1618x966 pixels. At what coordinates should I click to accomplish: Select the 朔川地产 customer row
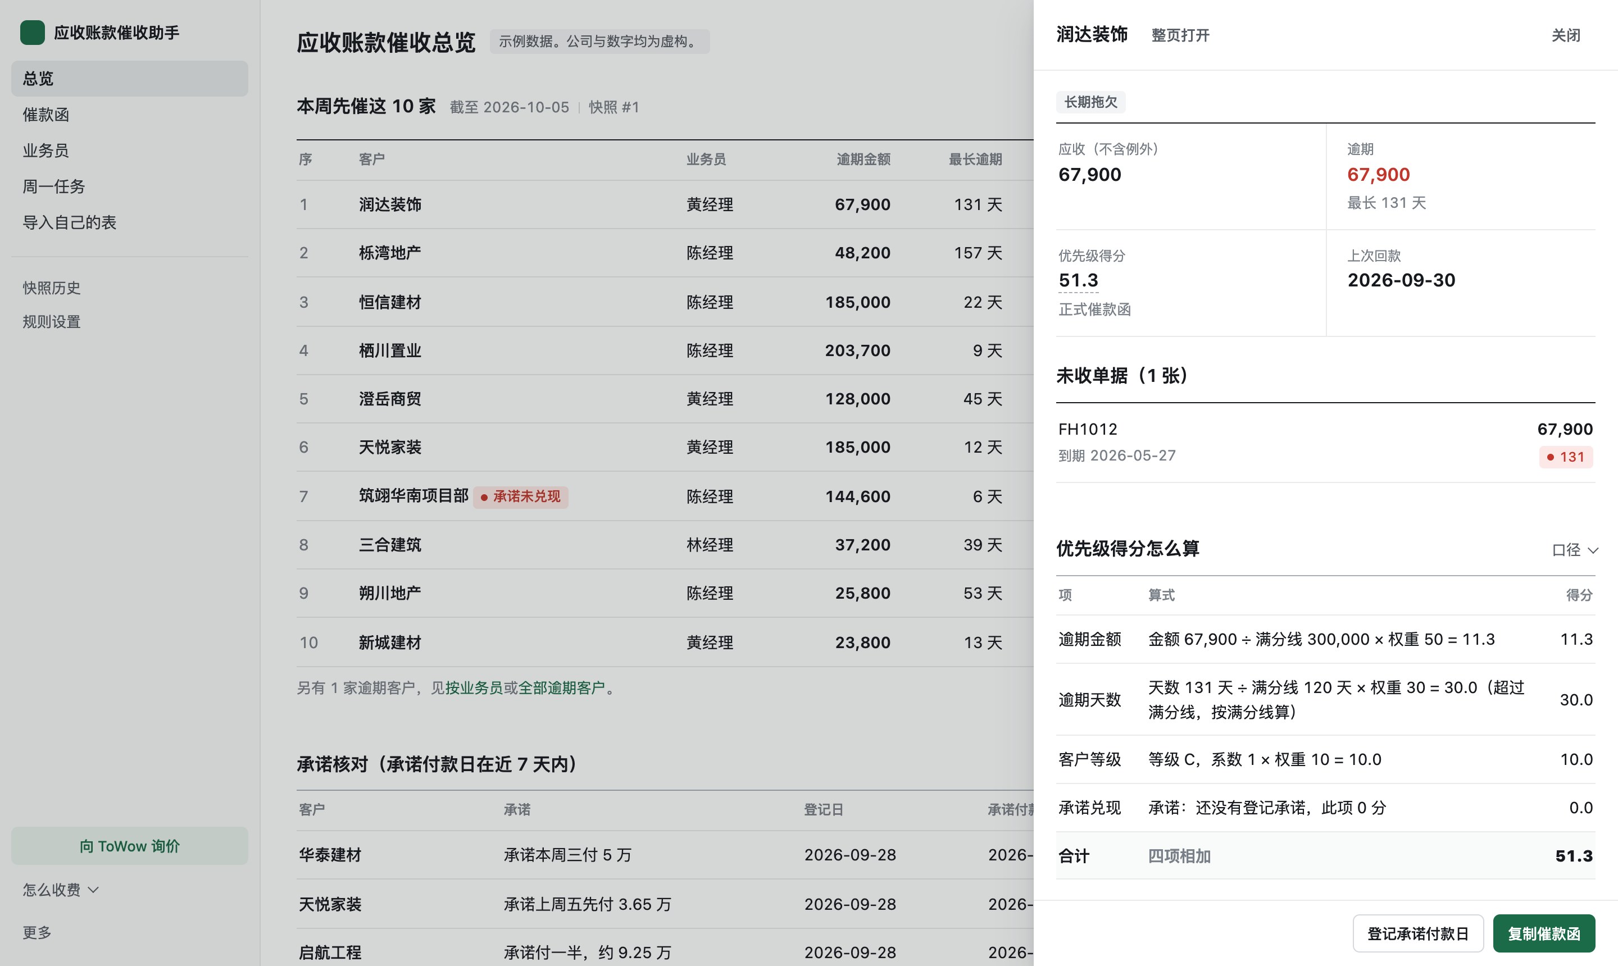665,593
